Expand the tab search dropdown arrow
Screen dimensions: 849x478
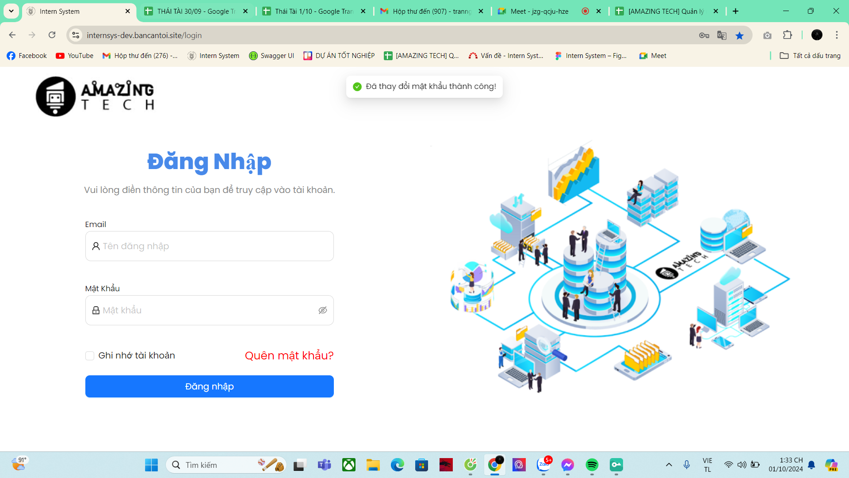[11, 11]
